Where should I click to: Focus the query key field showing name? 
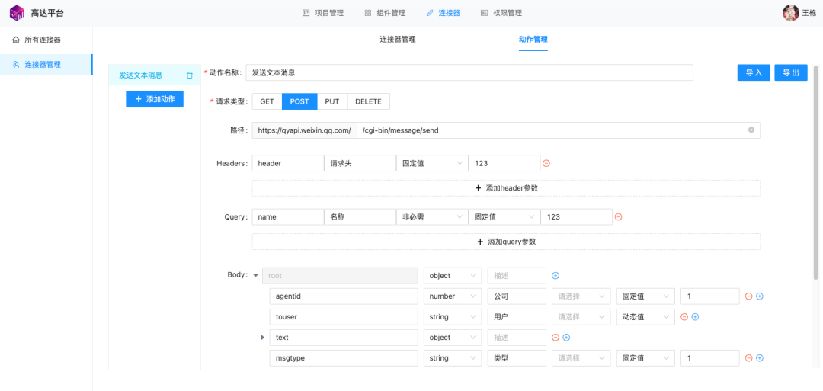pos(287,216)
